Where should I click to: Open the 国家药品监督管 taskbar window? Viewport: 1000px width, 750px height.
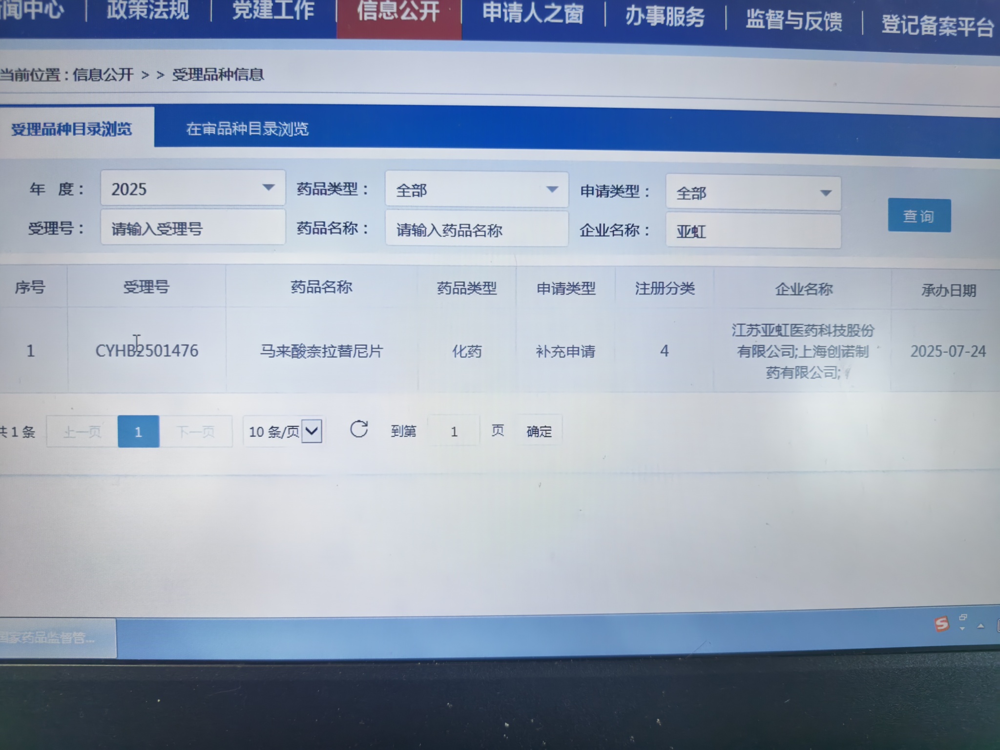coord(58,638)
